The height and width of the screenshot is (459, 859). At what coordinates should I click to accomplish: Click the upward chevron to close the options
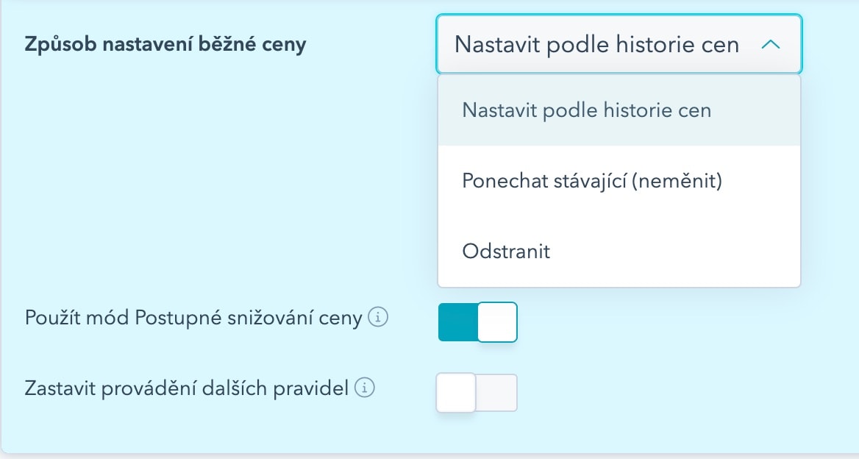pos(771,44)
